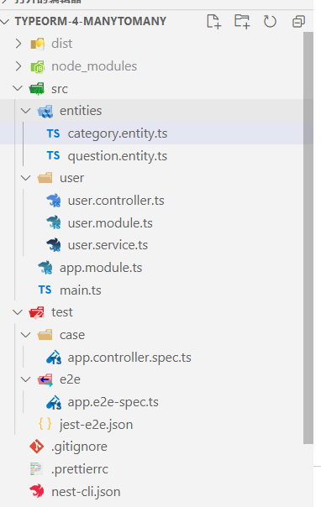Expand the dist folder

coord(18,44)
